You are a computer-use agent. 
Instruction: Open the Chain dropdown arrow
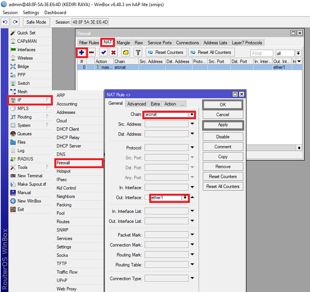[192, 114]
